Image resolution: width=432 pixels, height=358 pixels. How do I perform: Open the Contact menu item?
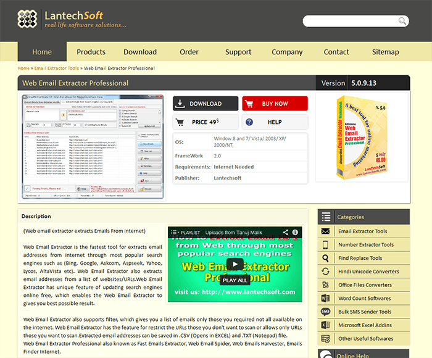(x=336, y=52)
